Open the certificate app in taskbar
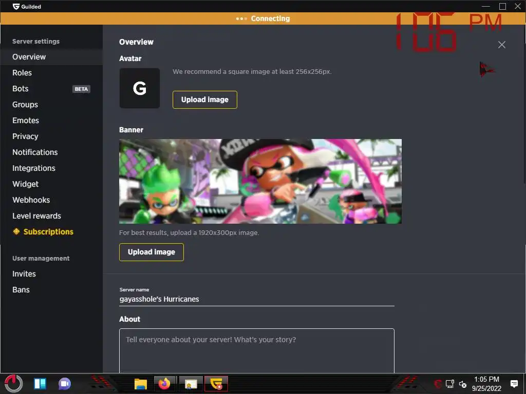Image resolution: width=526 pixels, height=394 pixels. coord(191,384)
